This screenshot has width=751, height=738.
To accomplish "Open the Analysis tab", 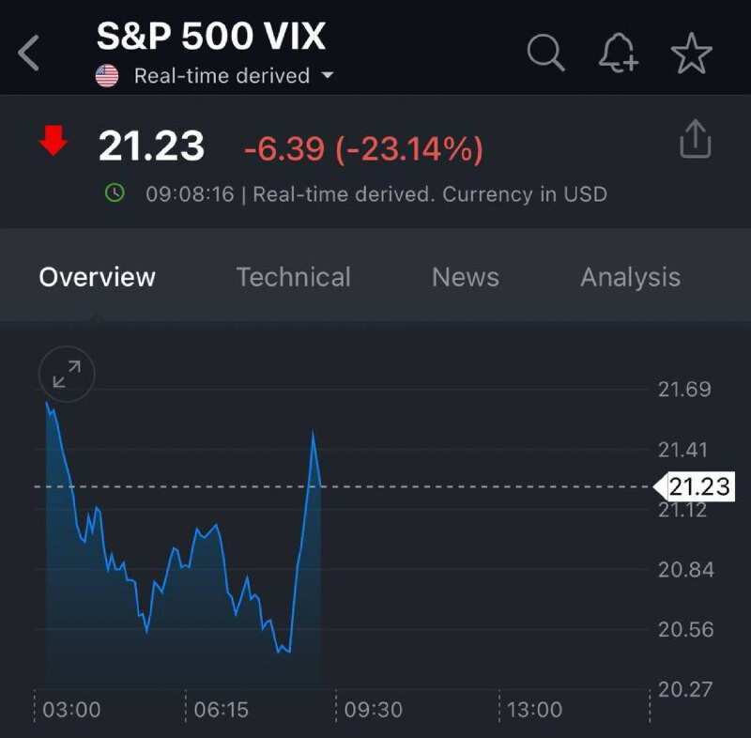I will tap(630, 277).
